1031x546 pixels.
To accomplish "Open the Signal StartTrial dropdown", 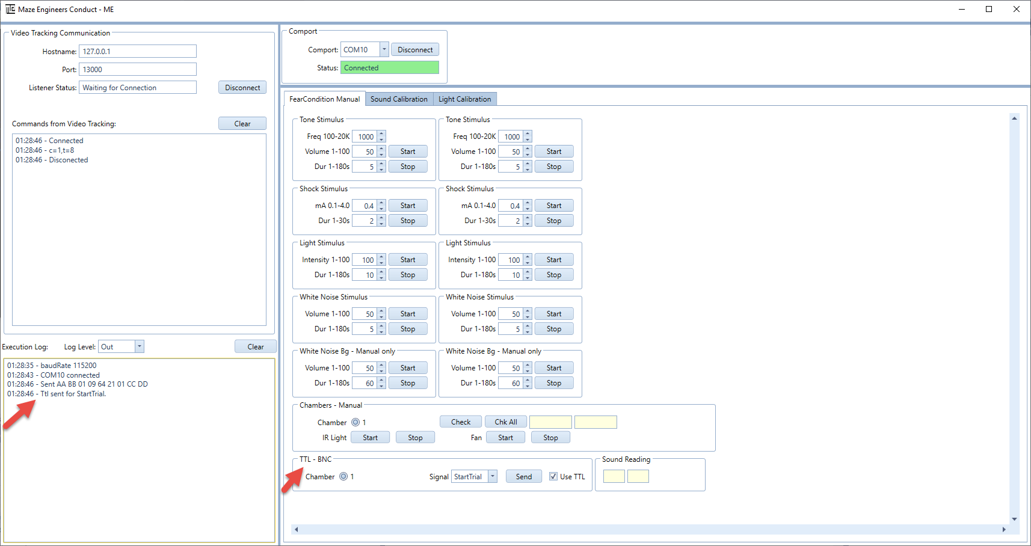I will pyautogui.click(x=493, y=476).
